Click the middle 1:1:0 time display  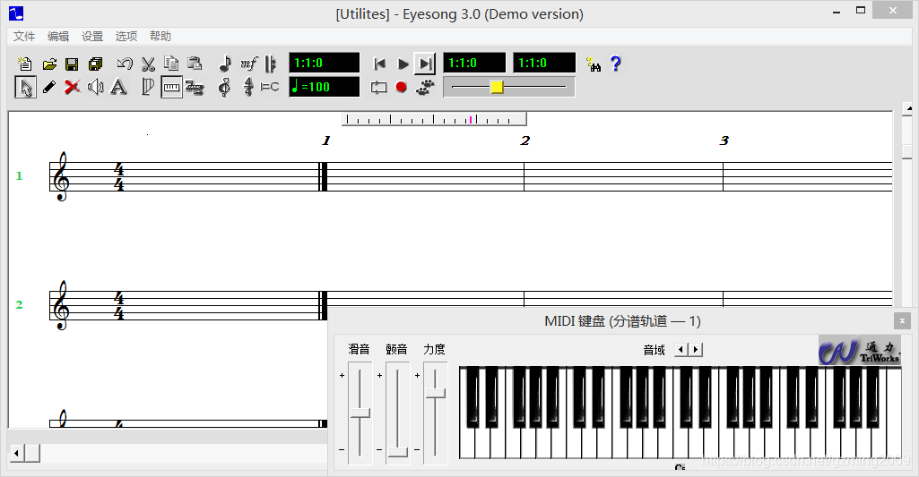[474, 63]
